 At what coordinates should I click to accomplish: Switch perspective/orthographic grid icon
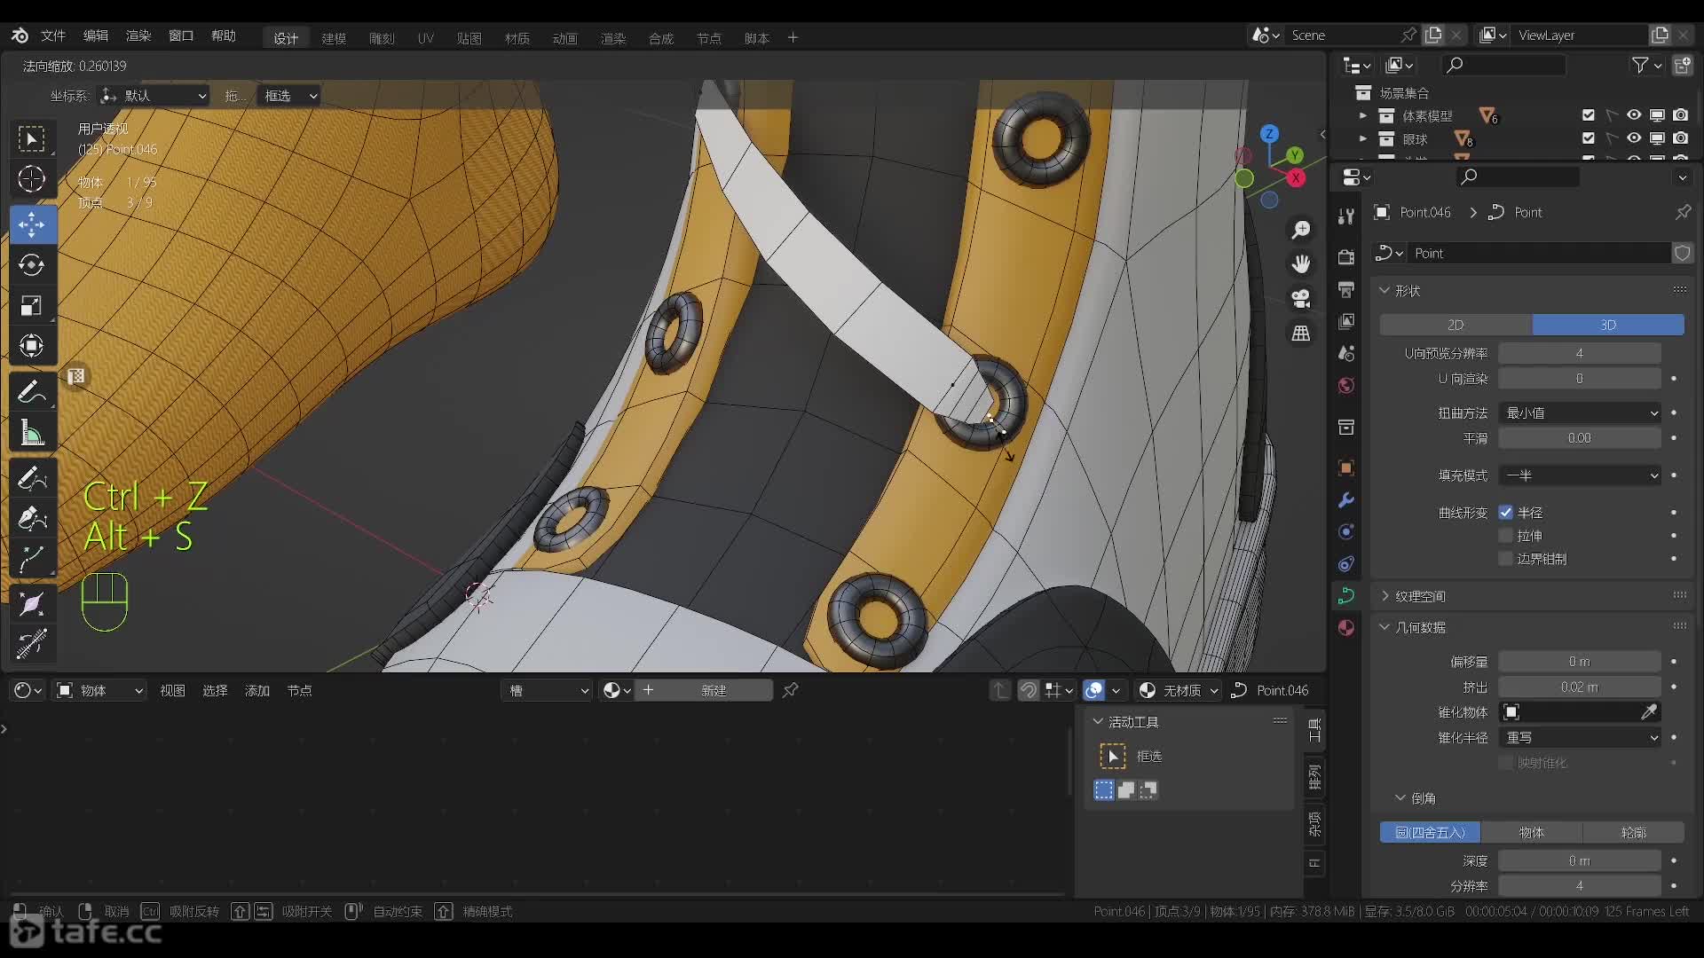[1301, 334]
